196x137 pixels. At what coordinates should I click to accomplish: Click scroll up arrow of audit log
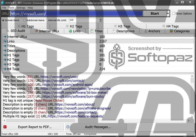pos(192,76)
